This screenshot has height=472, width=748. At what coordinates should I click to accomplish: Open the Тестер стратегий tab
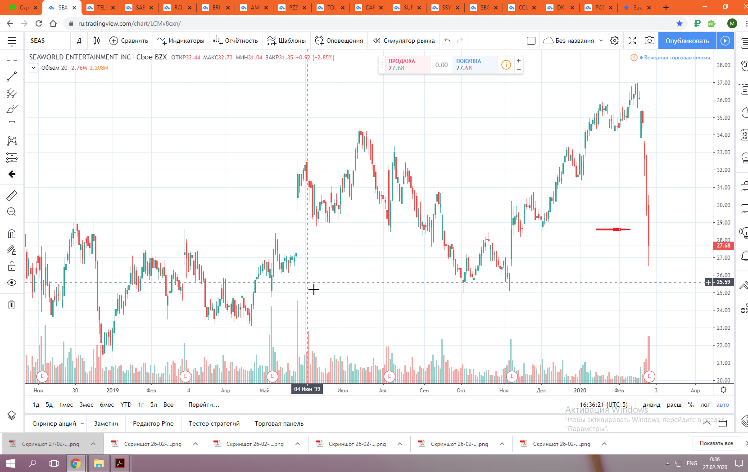(x=214, y=423)
